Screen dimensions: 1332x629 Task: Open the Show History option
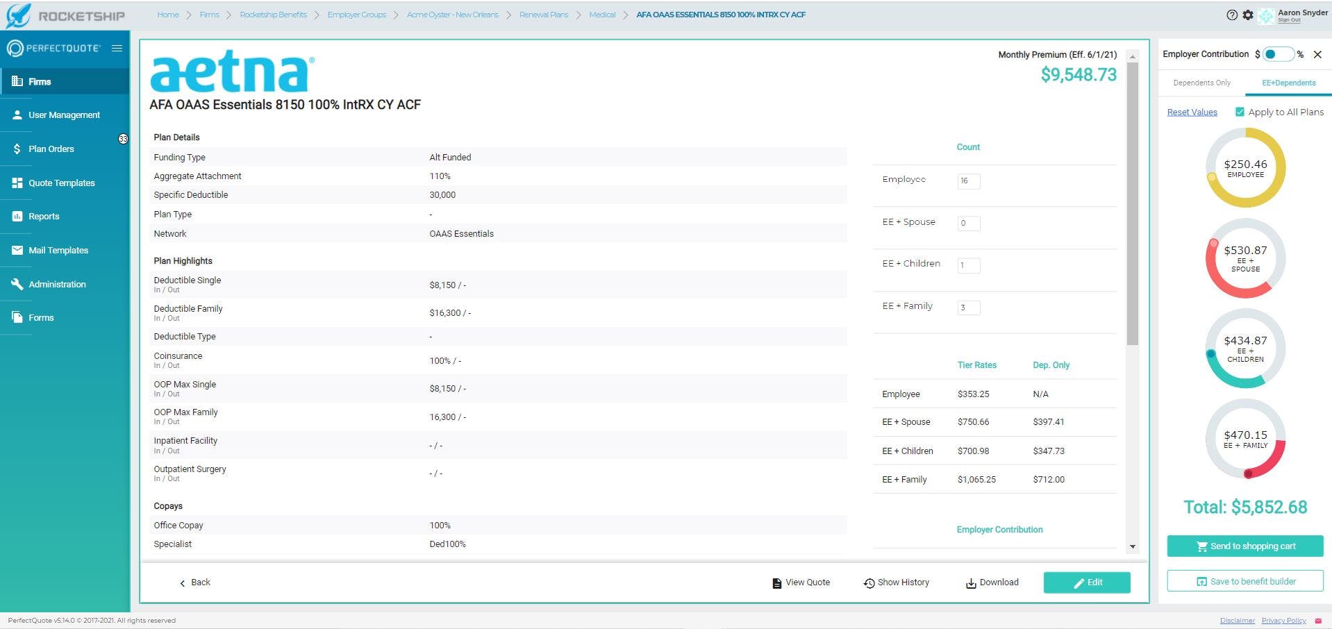896,582
